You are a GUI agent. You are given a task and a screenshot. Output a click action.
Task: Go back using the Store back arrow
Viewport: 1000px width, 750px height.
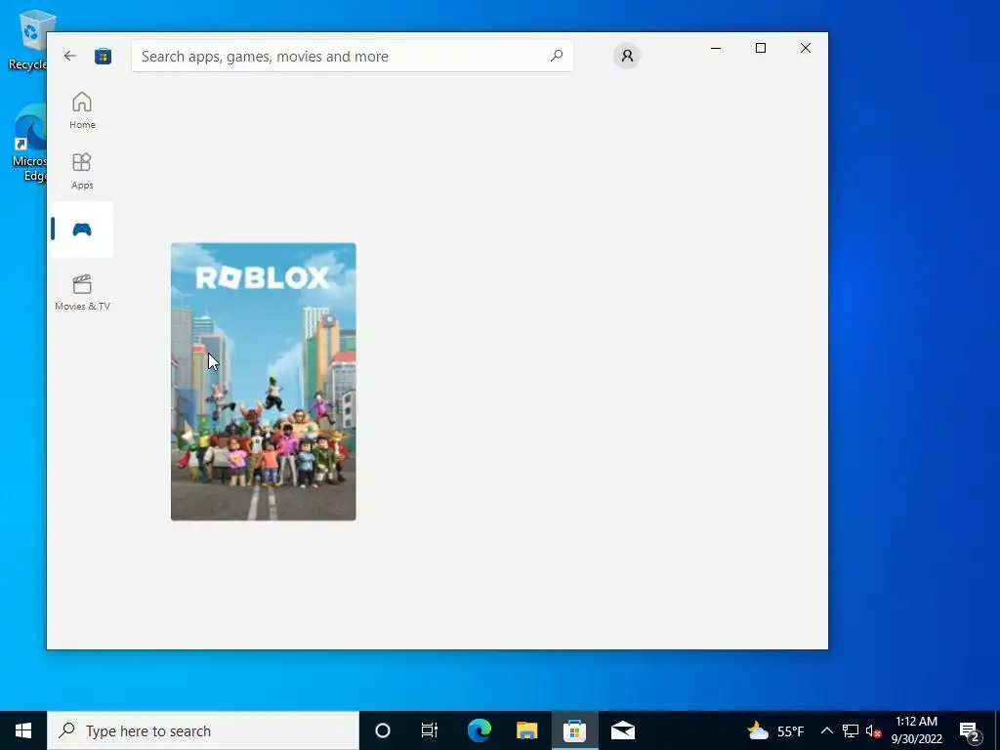(x=70, y=56)
